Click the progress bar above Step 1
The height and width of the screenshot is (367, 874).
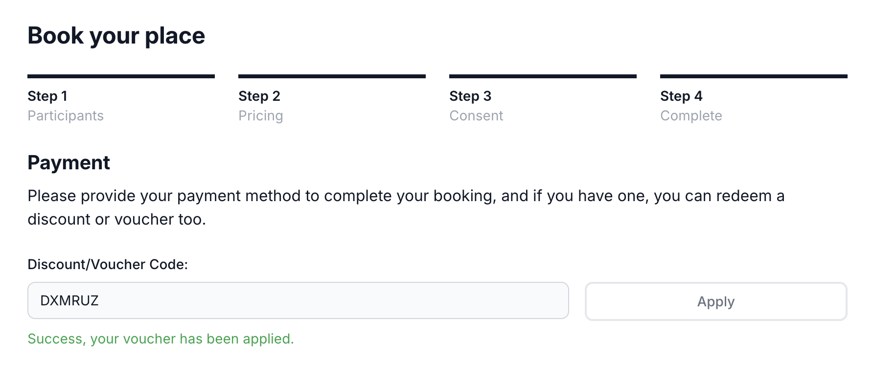[121, 76]
